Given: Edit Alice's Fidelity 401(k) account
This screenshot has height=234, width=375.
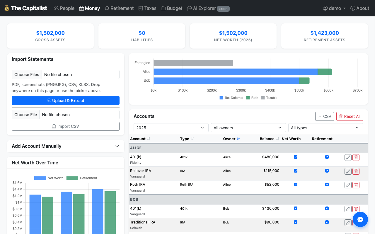Looking at the screenshot, I should [x=348, y=158].
